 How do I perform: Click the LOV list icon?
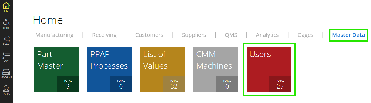6,57
